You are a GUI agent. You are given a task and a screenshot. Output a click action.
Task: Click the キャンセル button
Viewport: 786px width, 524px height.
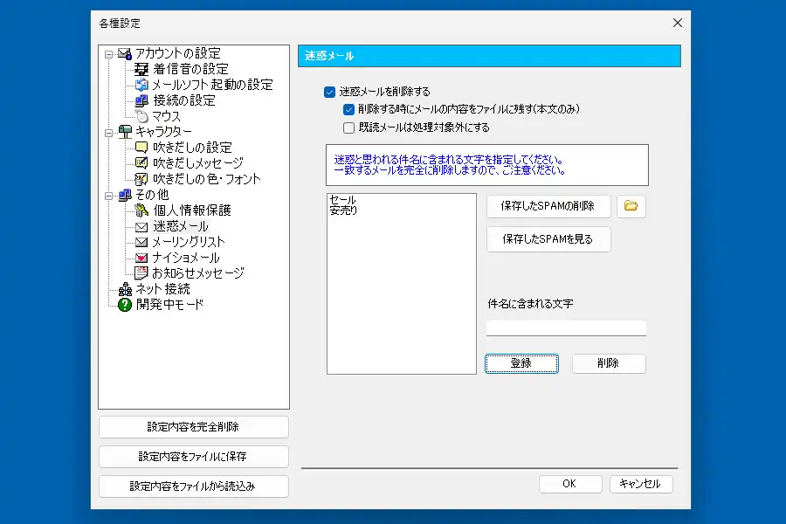(641, 484)
